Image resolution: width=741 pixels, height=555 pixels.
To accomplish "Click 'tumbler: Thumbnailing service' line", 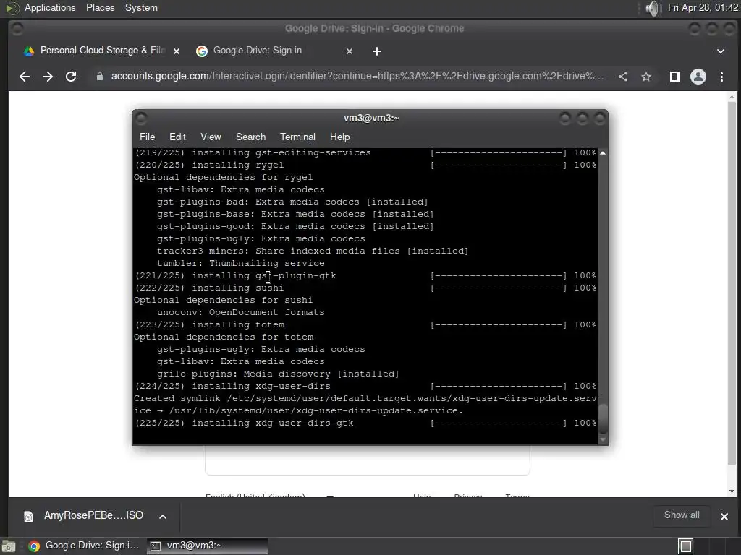I will pyautogui.click(x=240, y=263).
